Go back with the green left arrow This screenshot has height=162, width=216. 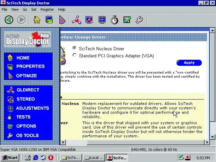9,20
